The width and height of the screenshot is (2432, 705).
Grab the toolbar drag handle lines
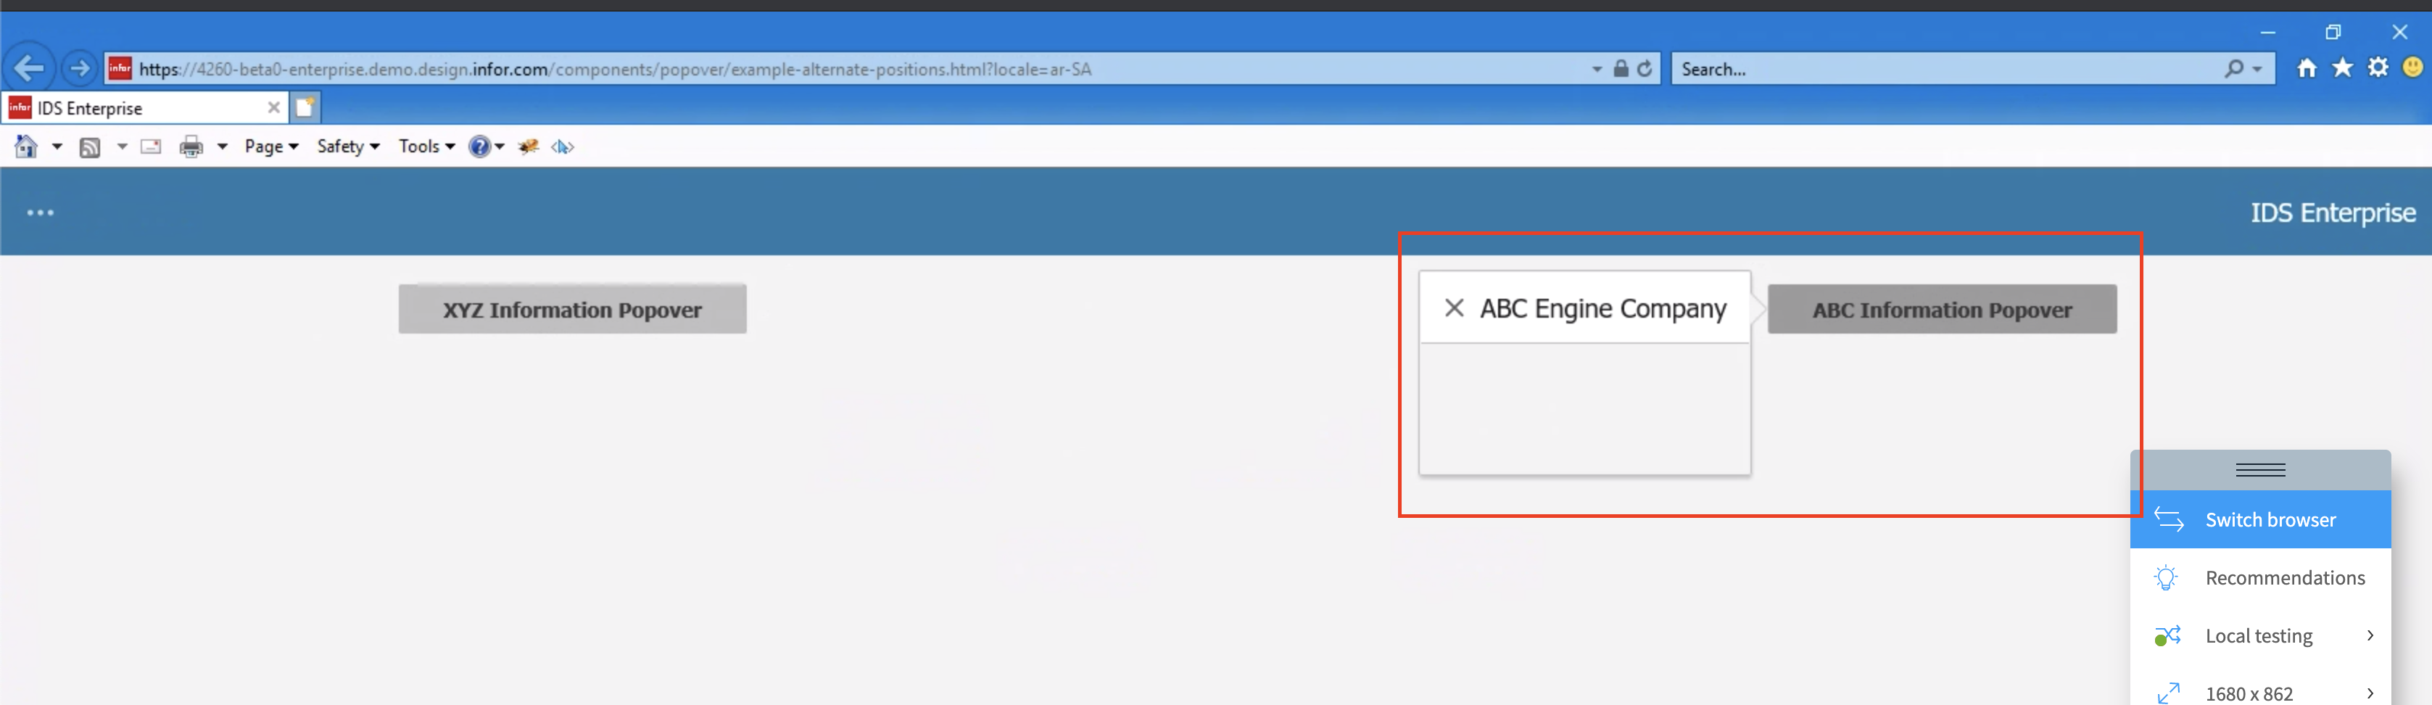[x=2260, y=470]
